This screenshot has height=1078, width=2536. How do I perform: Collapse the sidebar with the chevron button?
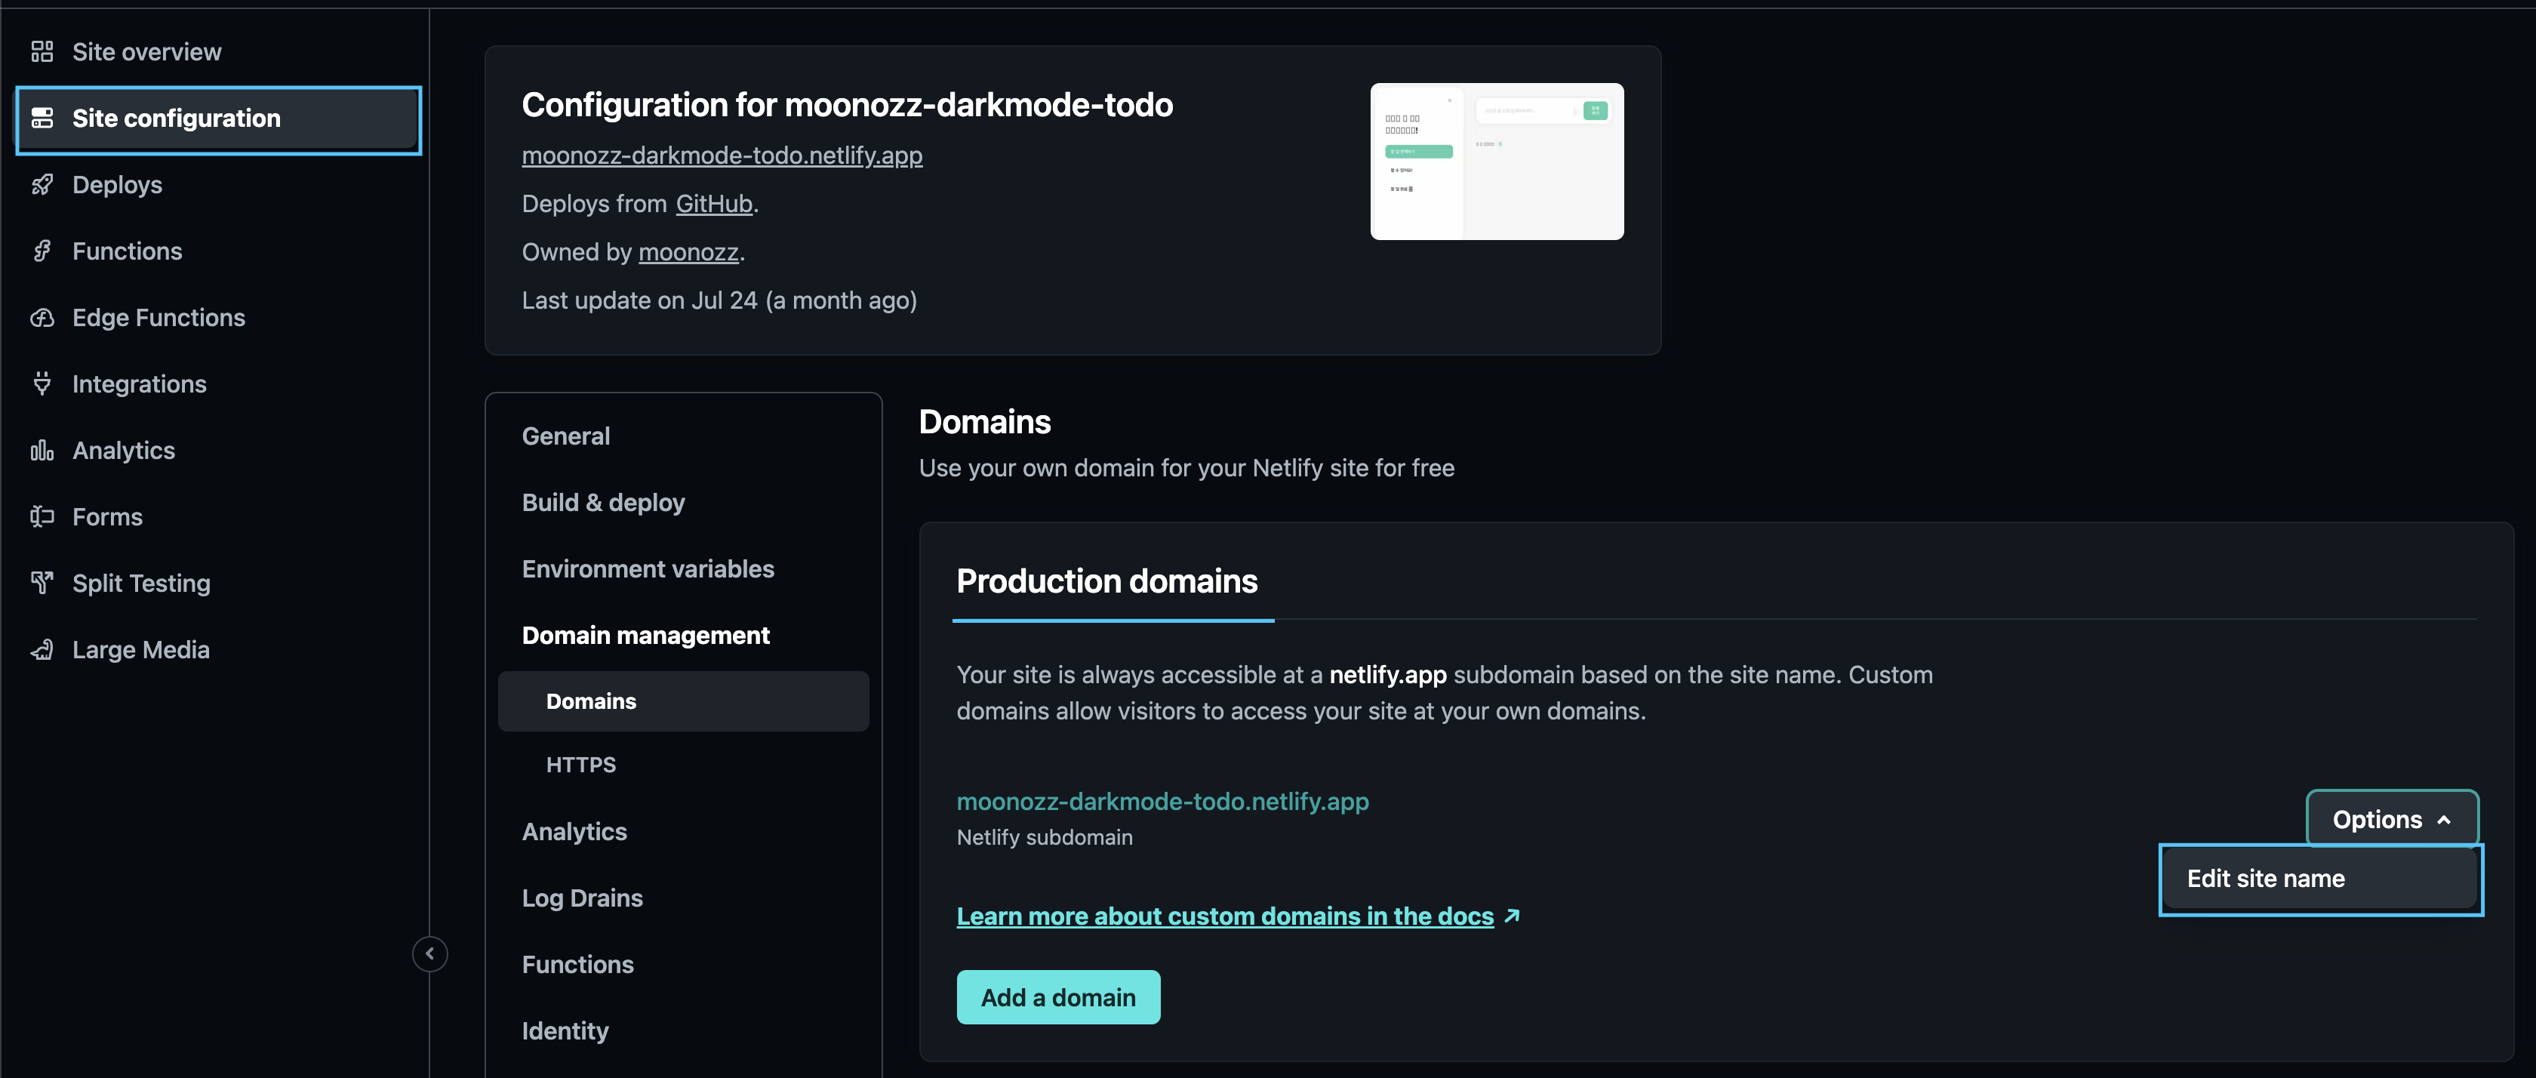click(x=429, y=953)
